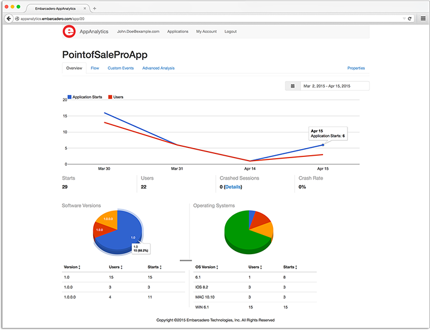
Task: Reload the page with the refresh icon
Action: click(x=410, y=18)
